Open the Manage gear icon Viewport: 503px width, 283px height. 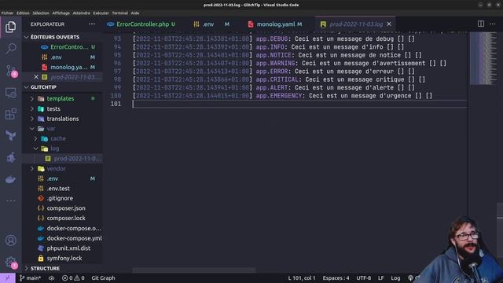[11, 263]
